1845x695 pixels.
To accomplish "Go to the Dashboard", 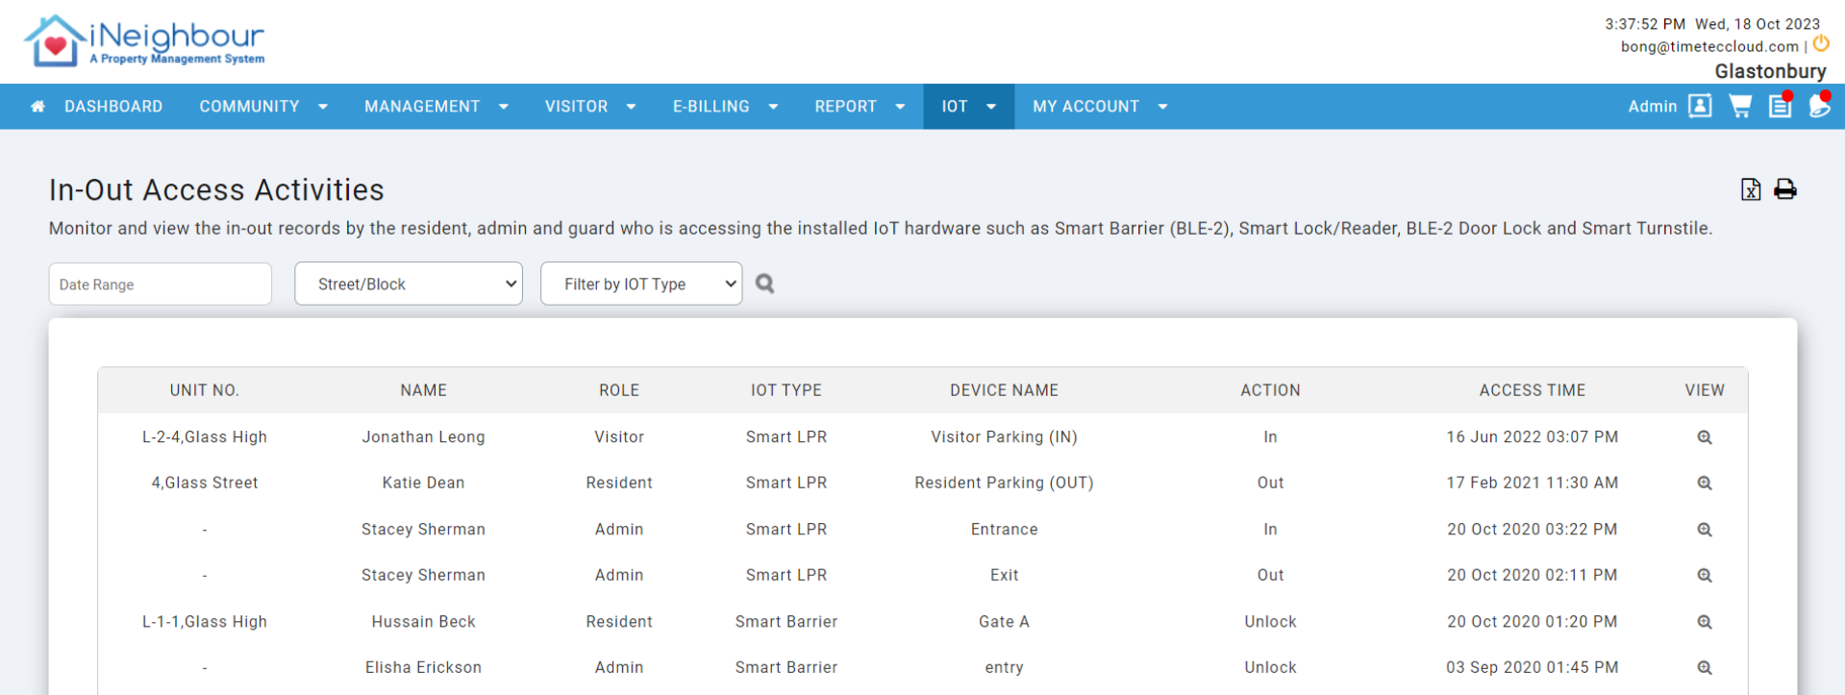I will click(x=97, y=107).
